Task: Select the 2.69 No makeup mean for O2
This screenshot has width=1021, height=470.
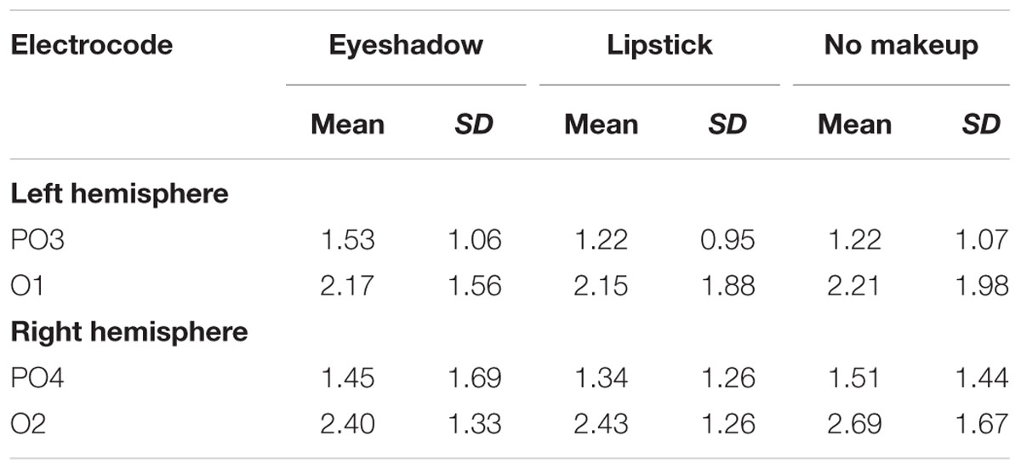Action: pyautogui.click(x=854, y=423)
